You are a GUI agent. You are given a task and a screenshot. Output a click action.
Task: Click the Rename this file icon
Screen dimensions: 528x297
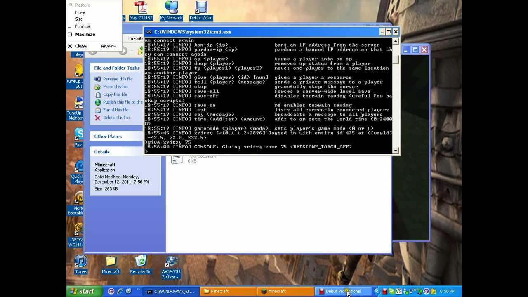point(98,79)
